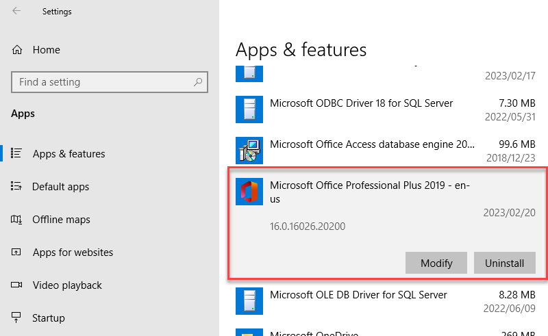The image size is (548, 336).
Task: Click the app icon dated 2023/02/17
Action: [x=249, y=74]
